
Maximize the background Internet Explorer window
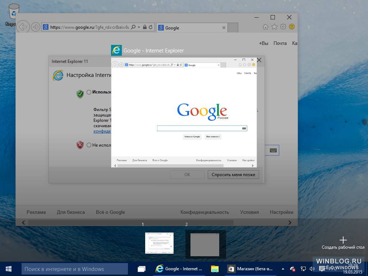[273, 17]
